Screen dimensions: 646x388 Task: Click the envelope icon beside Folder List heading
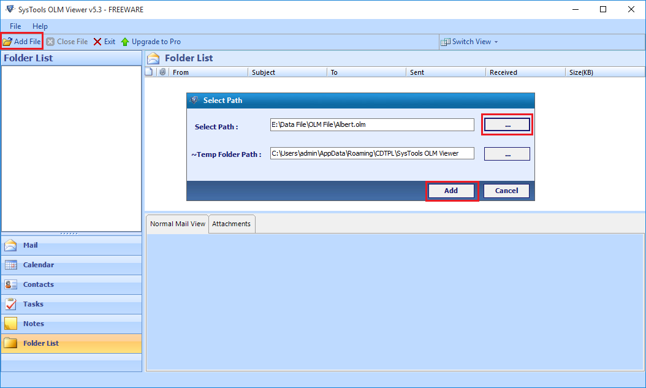[x=153, y=58]
